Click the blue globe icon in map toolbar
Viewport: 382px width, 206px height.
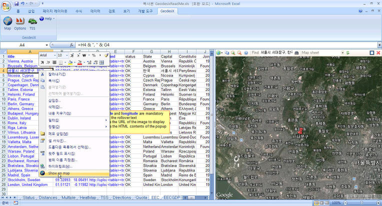[246, 52]
